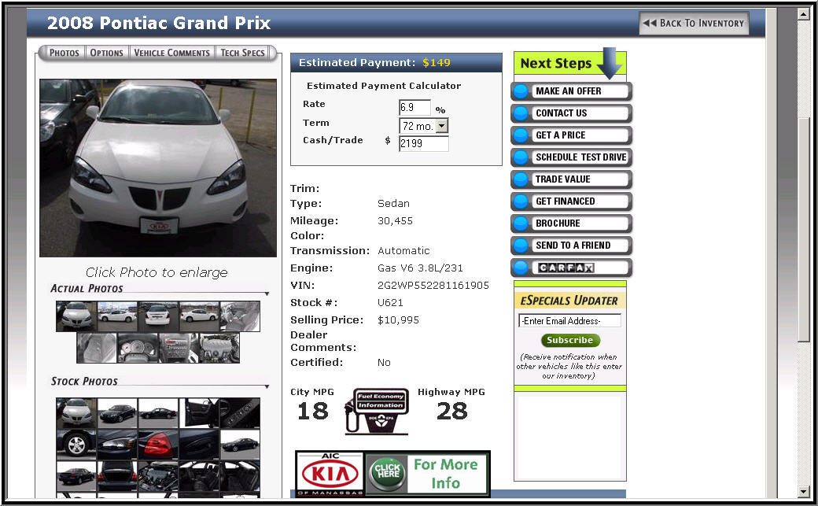The image size is (818, 506).
Task: Open the seat interior actual photo
Action: [97, 348]
